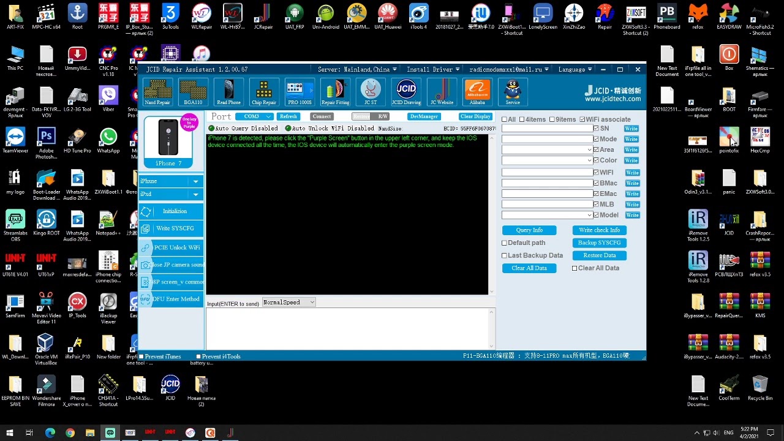Tick the Clear All Data checkbox
Screen dimensions: 784x441
click(575, 268)
